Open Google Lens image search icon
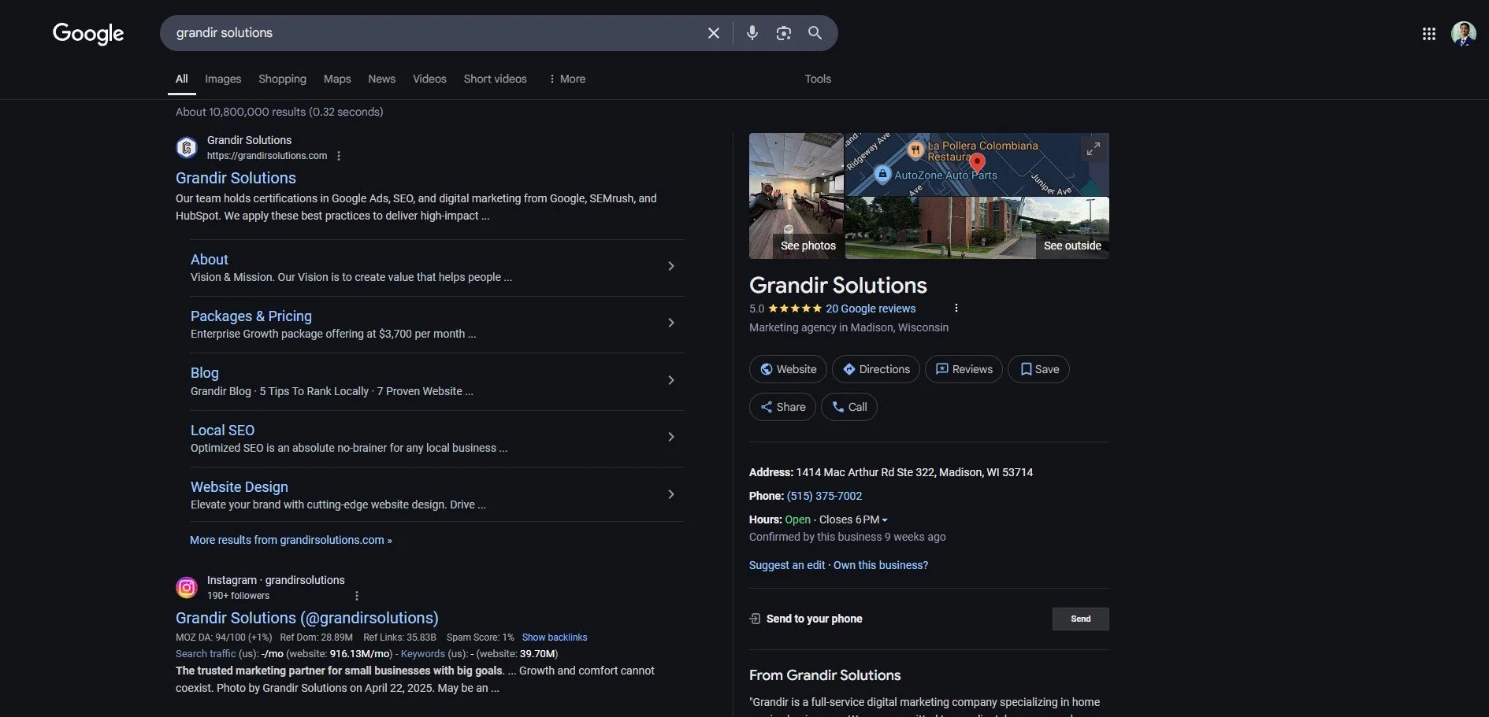Viewport: 1489px width, 717px height. click(x=783, y=33)
